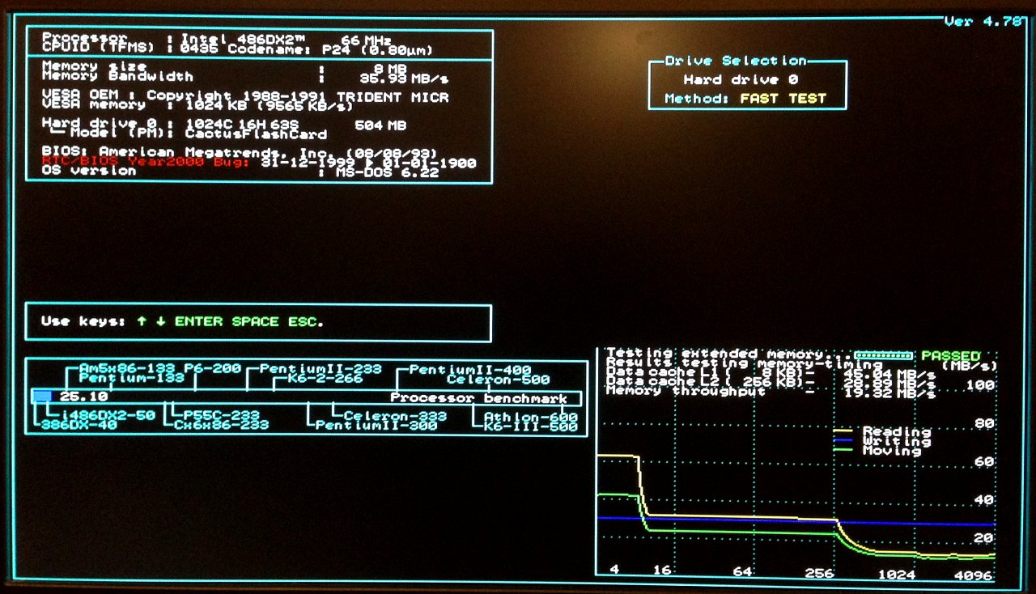Click the Data cache L2 result line
The height and width of the screenshot is (594, 1036).
(x=769, y=380)
